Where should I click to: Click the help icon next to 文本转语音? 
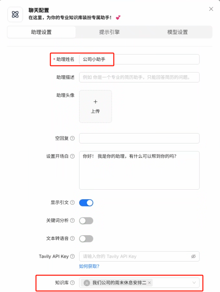point(72,238)
